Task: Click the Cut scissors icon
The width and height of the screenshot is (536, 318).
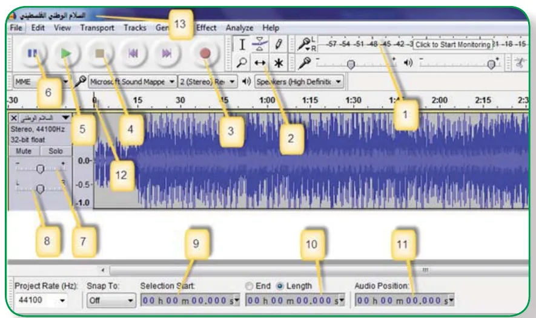Action: tap(520, 63)
